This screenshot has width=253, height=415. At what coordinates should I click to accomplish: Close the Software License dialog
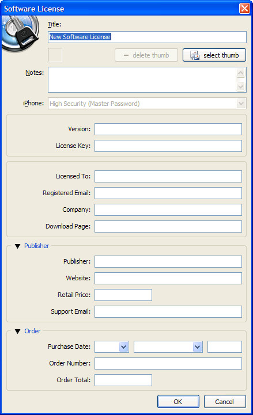point(244,8)
